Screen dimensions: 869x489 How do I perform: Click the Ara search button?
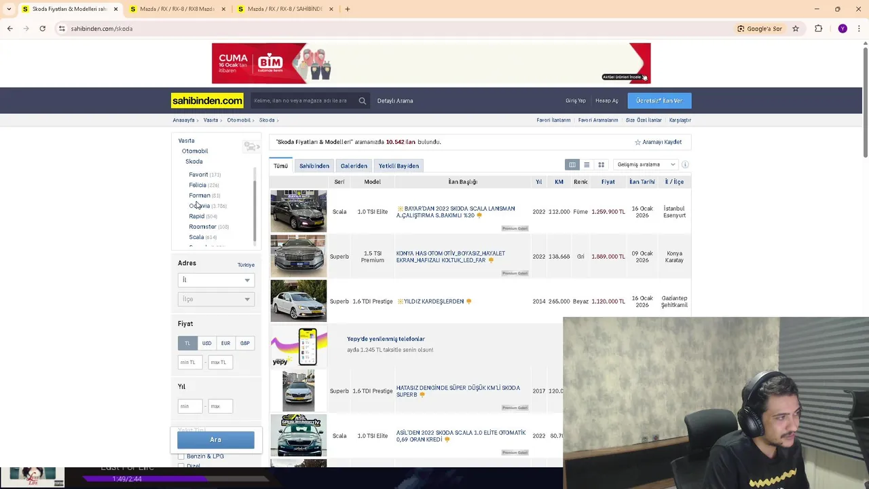(x=216, y=439)
